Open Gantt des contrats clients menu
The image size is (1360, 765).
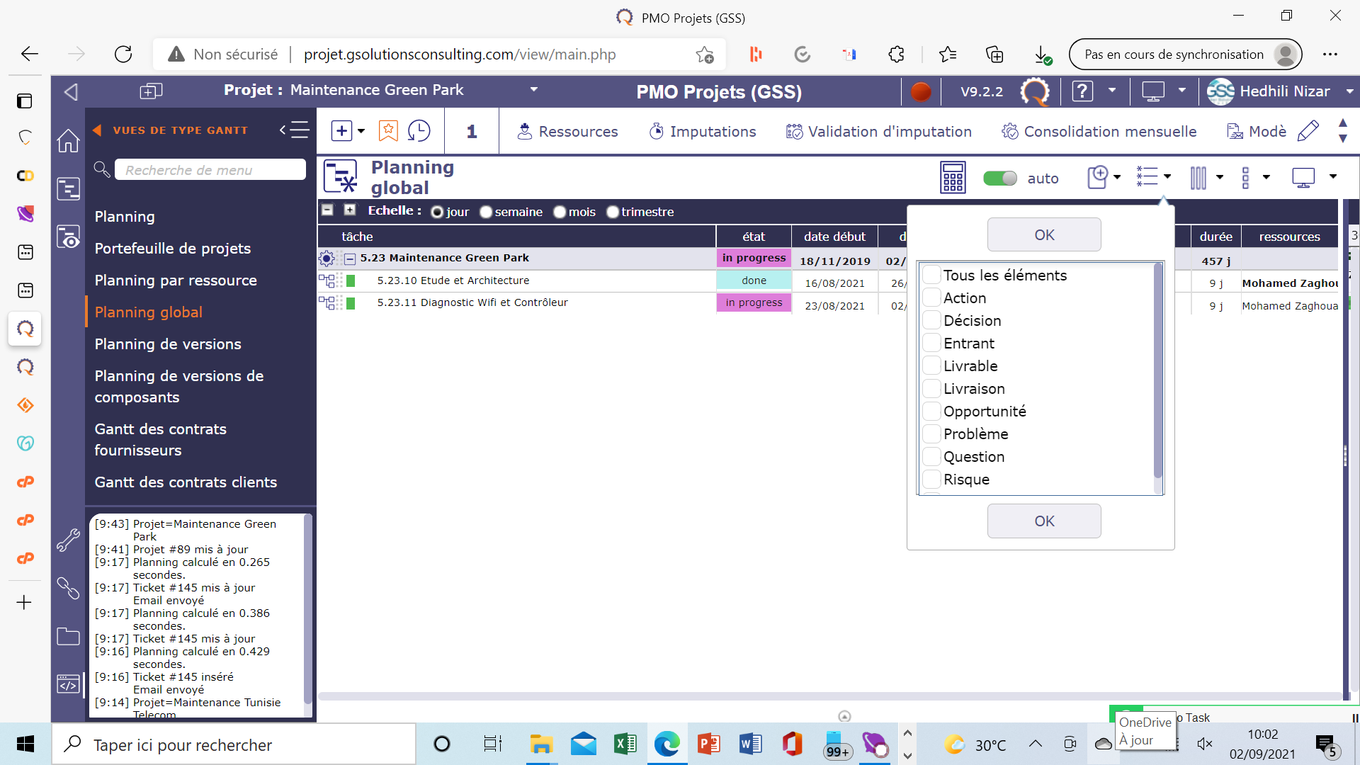(x=186, y=482)
